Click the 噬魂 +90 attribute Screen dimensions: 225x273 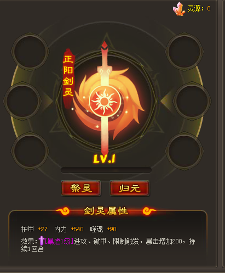point(103,229)
